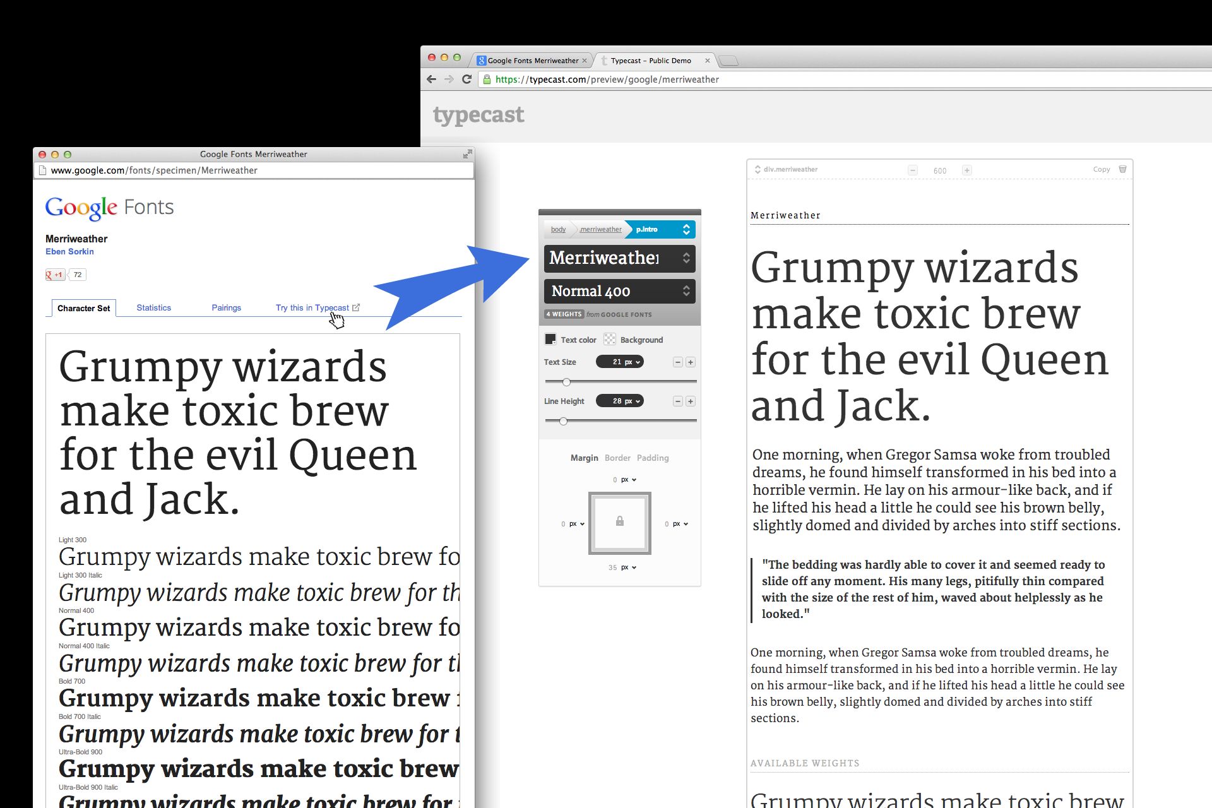Increase container width with the plus button
Image resolution: width=1212 pixels, height=808 pixels.
966,170
